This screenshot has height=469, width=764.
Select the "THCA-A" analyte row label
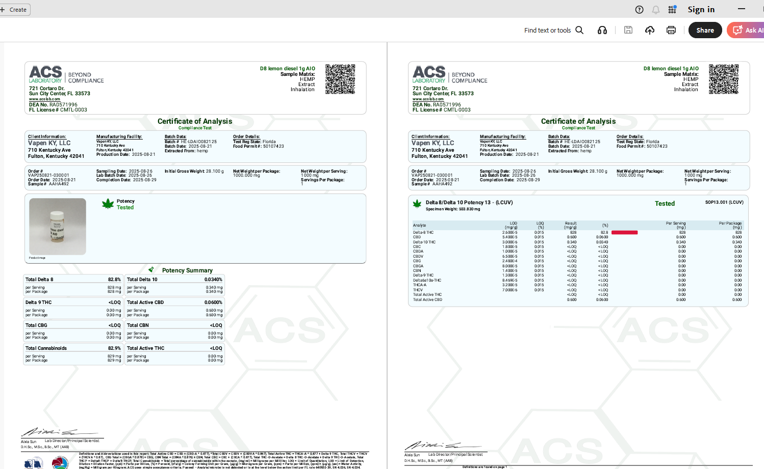420,285
